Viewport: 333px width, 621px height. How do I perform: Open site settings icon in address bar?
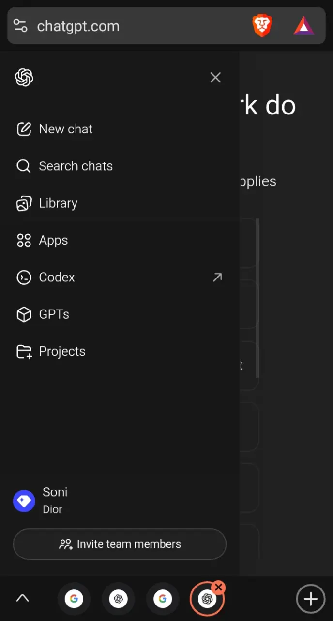click(20, 26)
